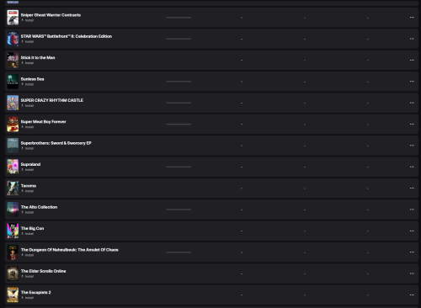
Task: Click three-dot menu for Supraland
Action: click(x=412, y=167)
